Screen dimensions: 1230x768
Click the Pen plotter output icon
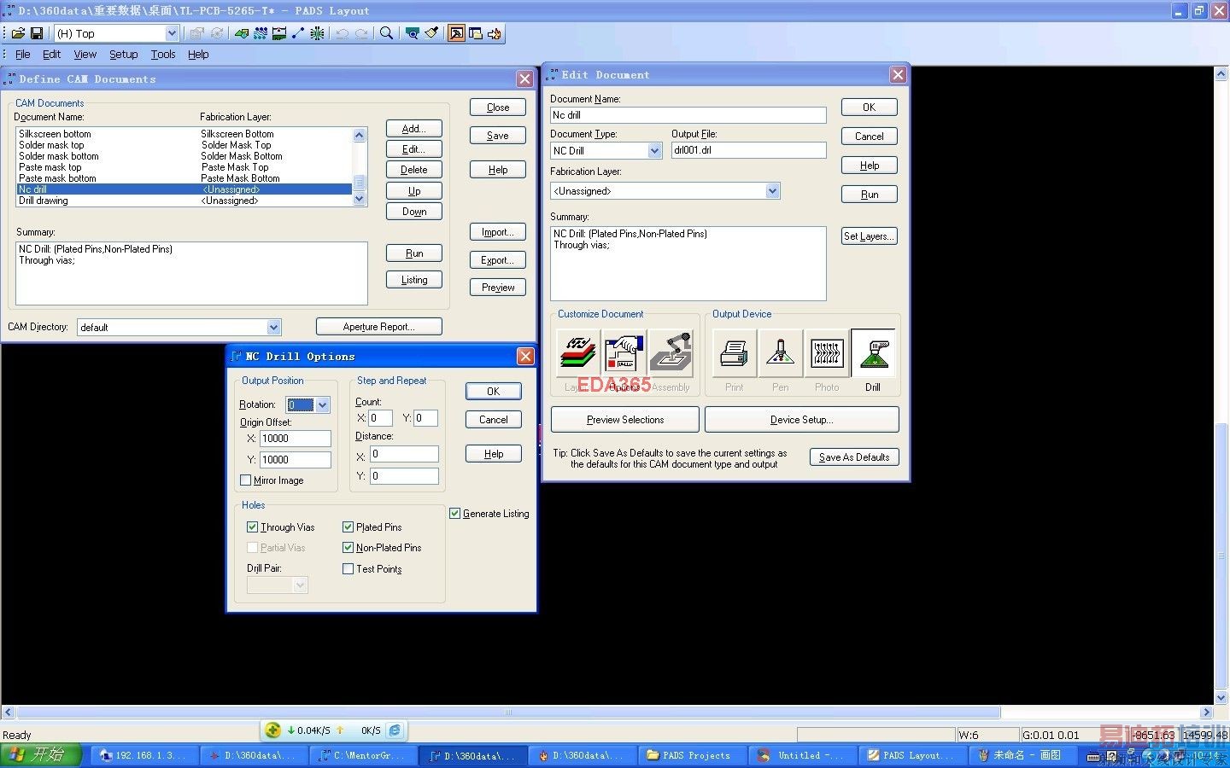coord(780,353)
